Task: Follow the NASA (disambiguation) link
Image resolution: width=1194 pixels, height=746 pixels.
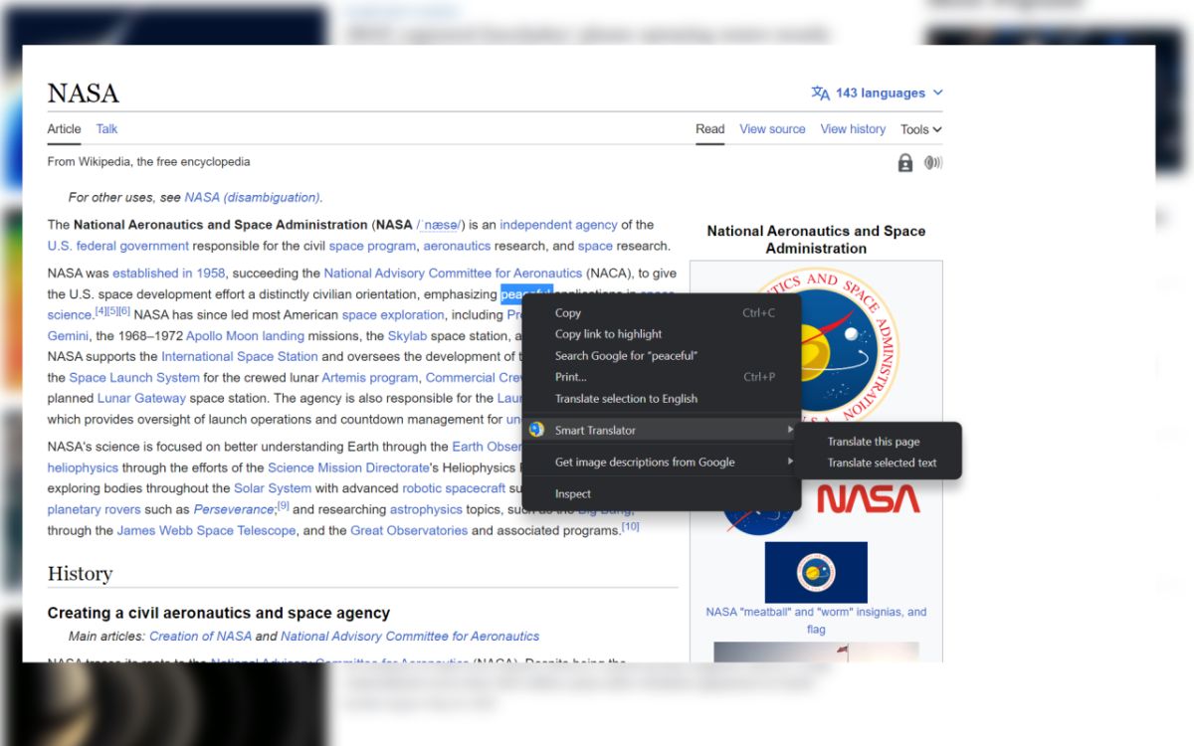Action: 253,197
